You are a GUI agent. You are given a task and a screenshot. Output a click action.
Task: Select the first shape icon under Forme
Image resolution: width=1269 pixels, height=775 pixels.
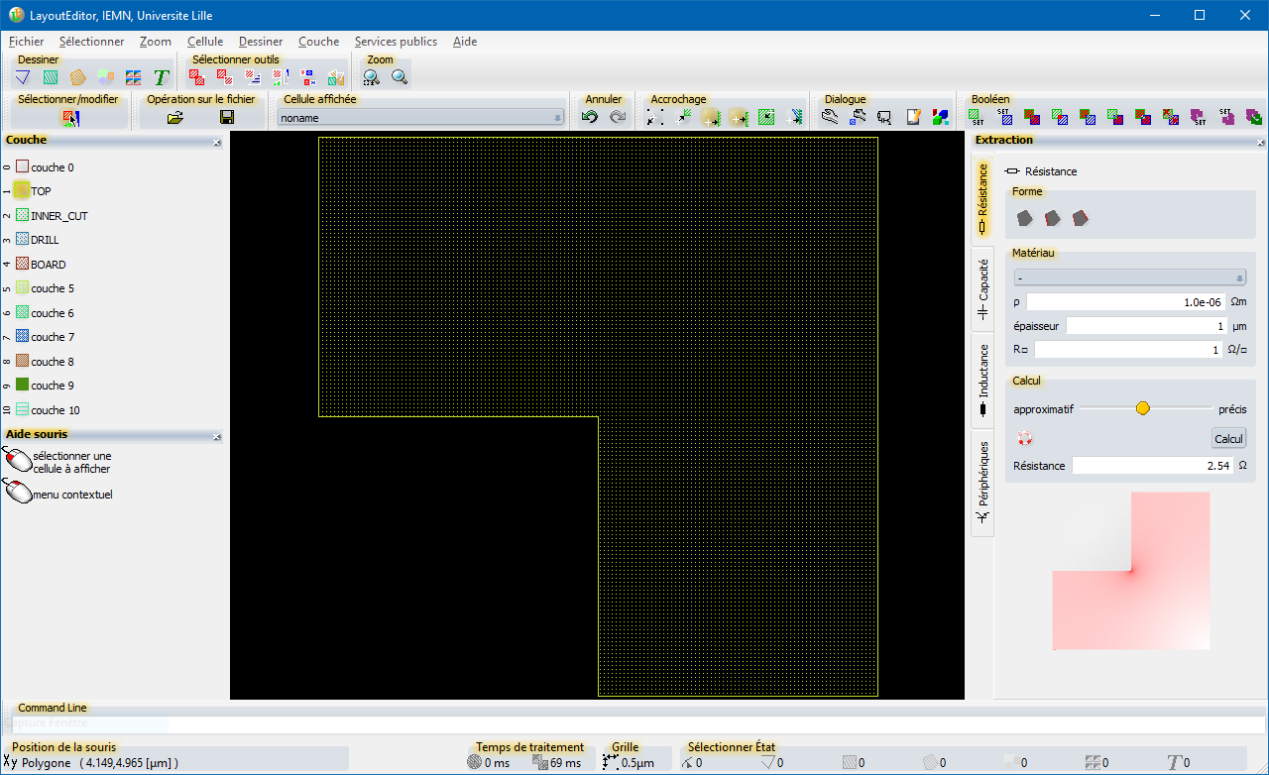(1025, 217)
